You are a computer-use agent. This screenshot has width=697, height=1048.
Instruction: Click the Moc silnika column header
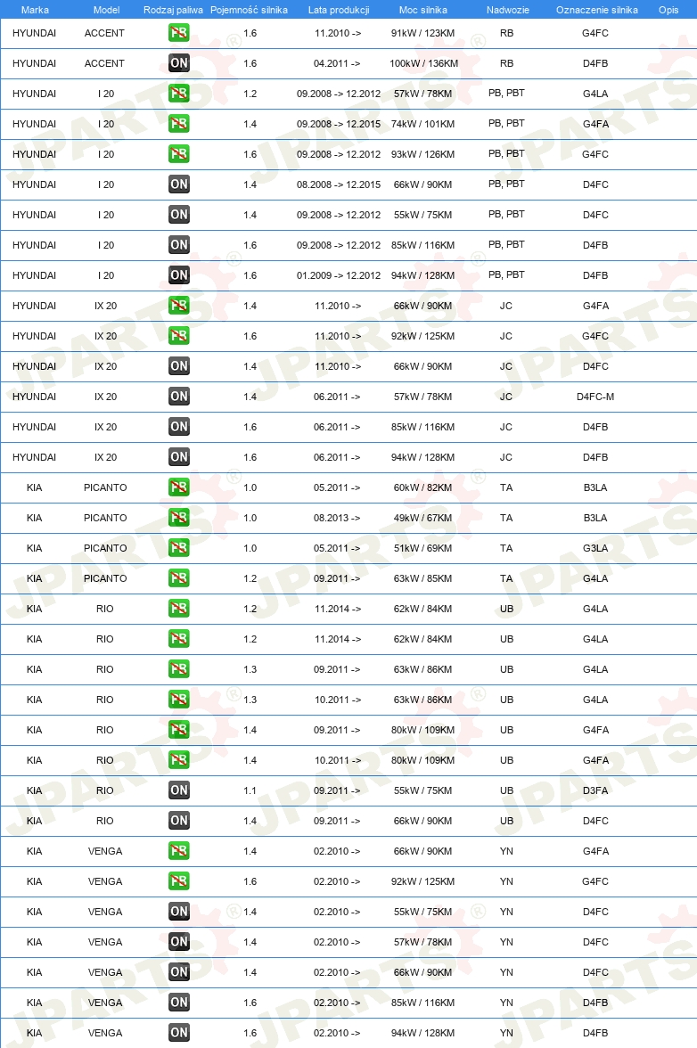(x=423, y=10)
